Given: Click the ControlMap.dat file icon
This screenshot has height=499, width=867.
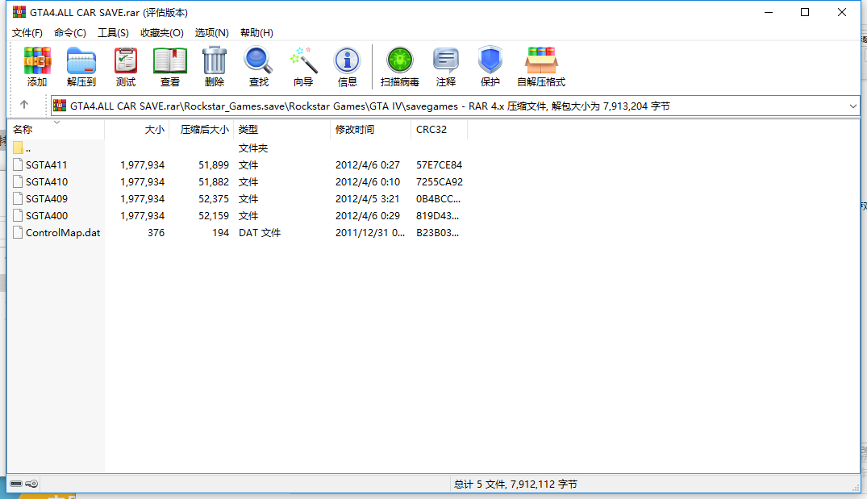Looking at the screenshot, I should [x=18, y=233].
